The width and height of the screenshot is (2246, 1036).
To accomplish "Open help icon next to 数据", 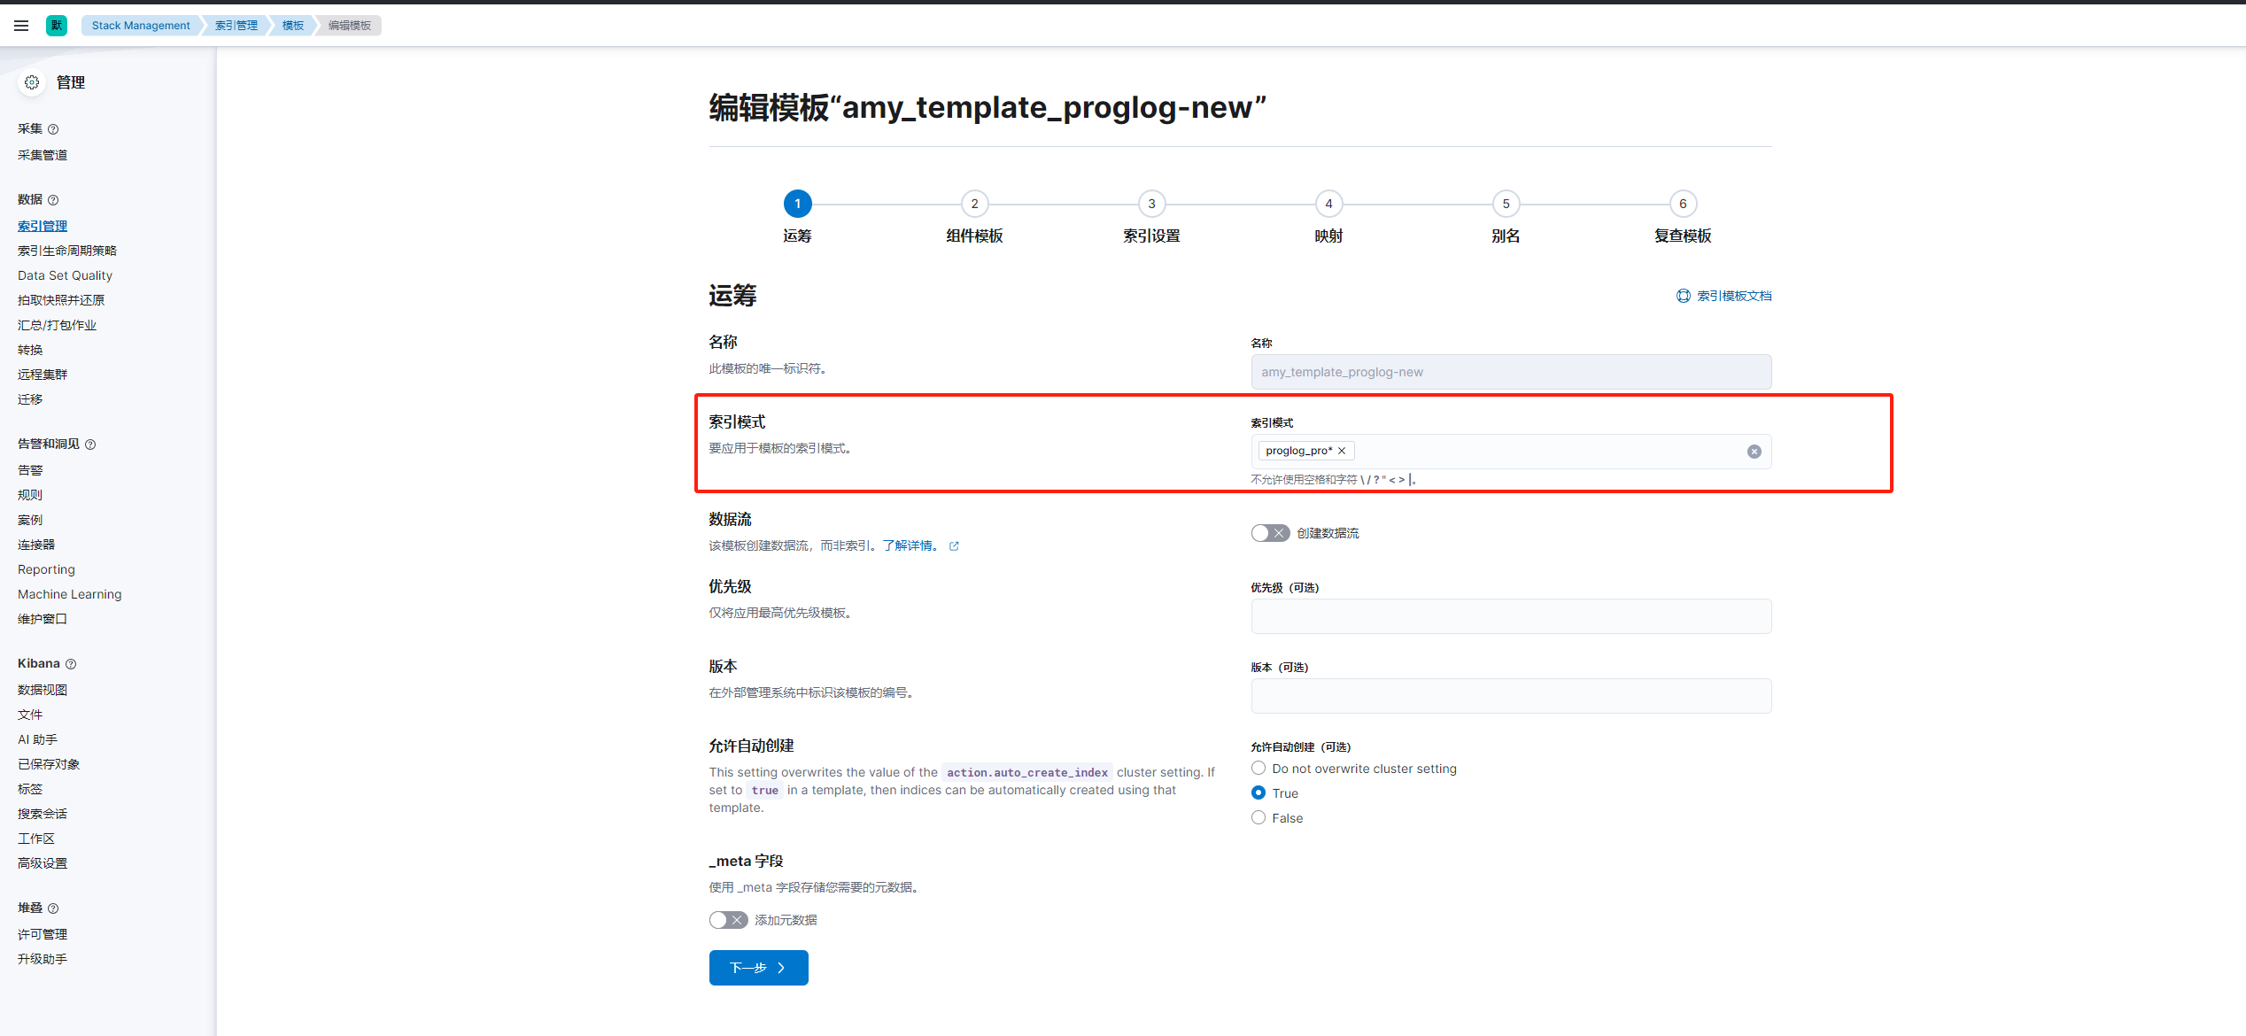I will coord(53,200).
